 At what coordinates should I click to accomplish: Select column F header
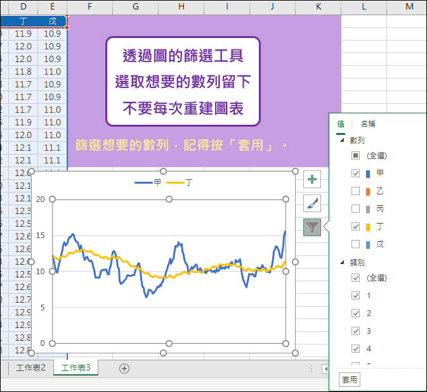(x=89, y=7)
